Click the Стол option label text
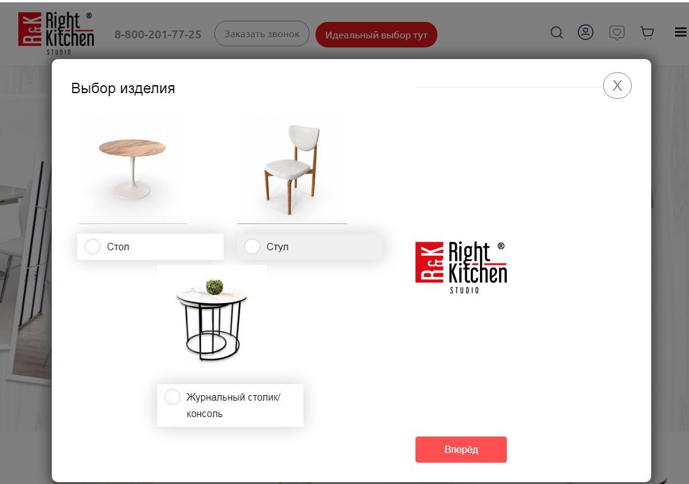Viewport: 689px width, 484px height. (118, 247)
